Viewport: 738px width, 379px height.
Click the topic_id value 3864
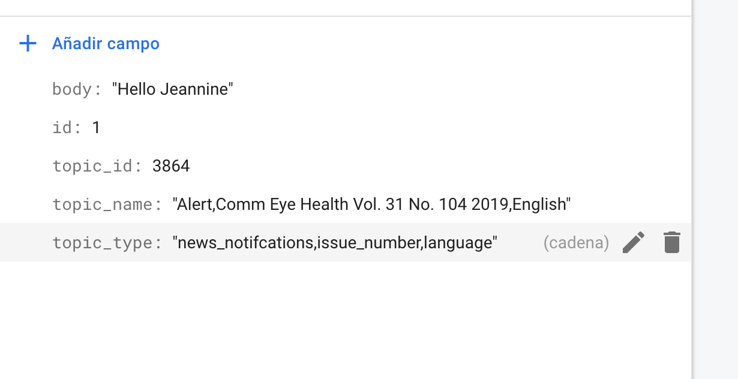(x=171, y=166)
